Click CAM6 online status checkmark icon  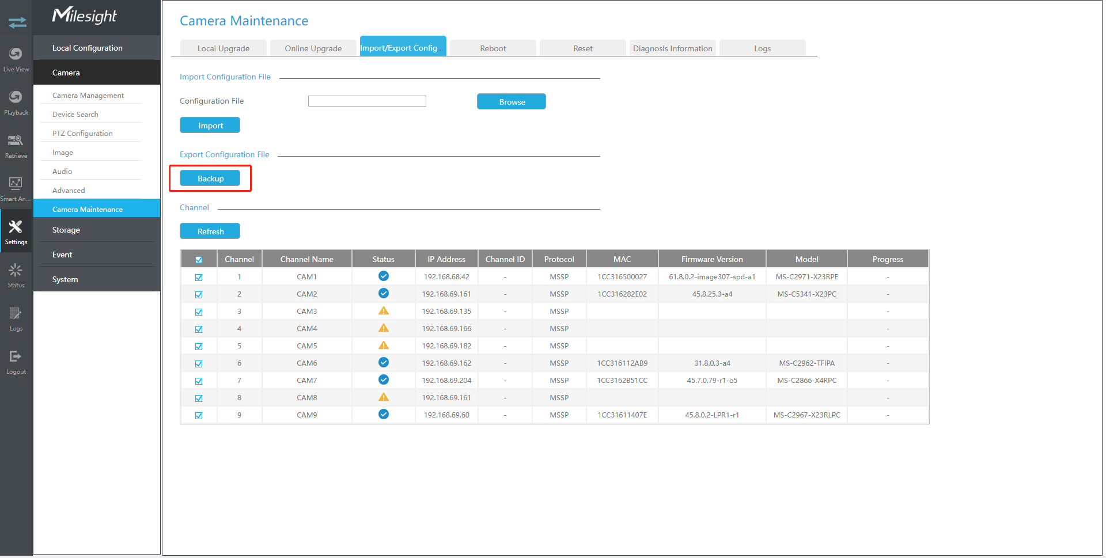tap(384, 362)
